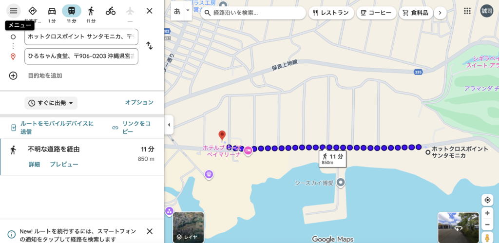Select the cycling travel mode
This screenshot has width=499, height=243.
tap(111, 11)
